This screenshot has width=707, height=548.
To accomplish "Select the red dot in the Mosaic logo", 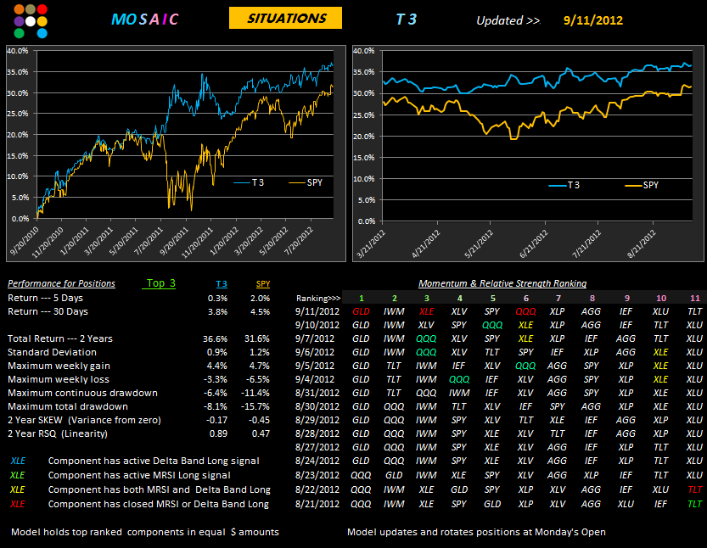I will click(x=42, y=9).
